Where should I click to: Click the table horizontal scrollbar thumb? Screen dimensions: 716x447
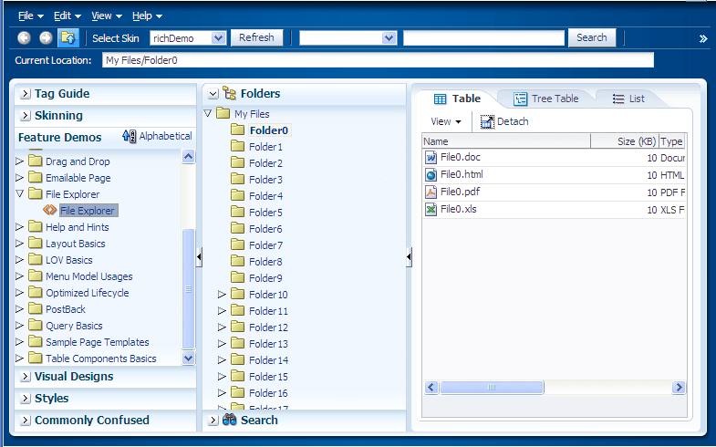coord(492,387)
